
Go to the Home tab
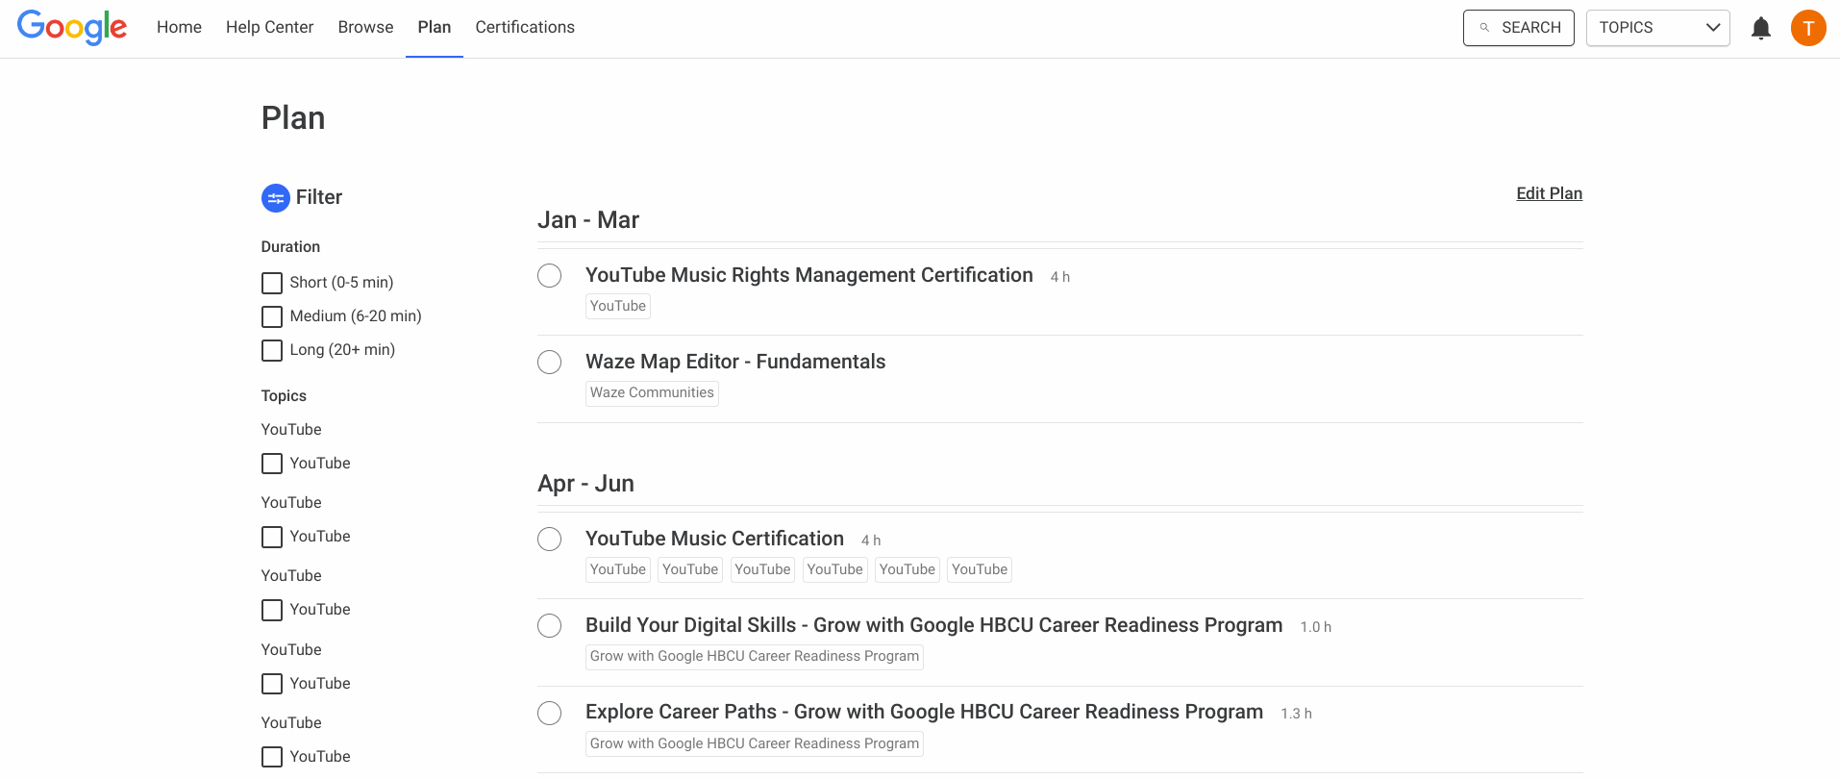[179, 27]
